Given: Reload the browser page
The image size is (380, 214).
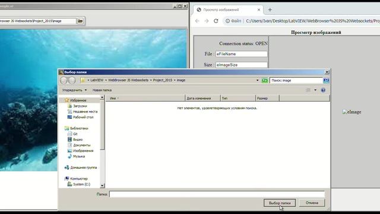Looking at the screenshot, I should pyautogui.click(x=216, y=21).
